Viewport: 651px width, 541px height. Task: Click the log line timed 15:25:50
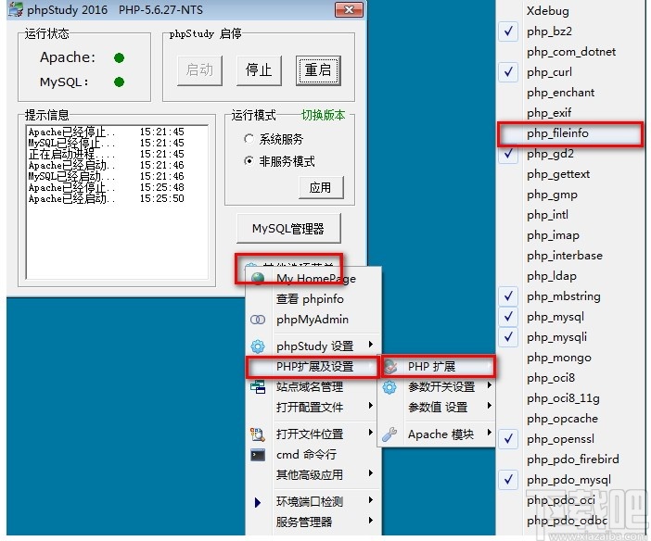click(106, 199)
